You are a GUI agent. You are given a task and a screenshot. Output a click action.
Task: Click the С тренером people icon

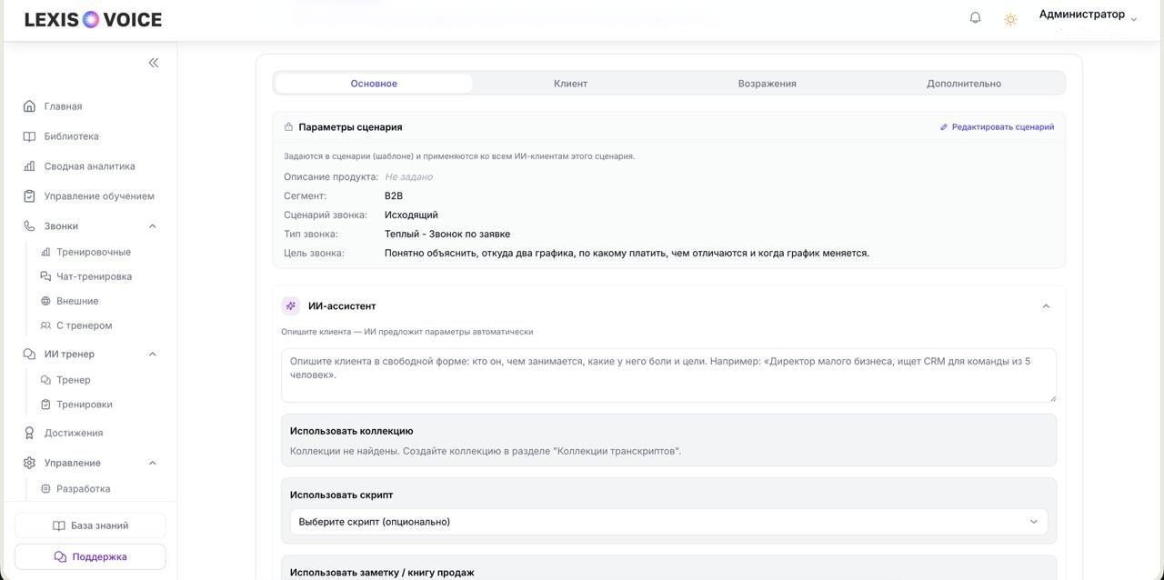(45, 325)
